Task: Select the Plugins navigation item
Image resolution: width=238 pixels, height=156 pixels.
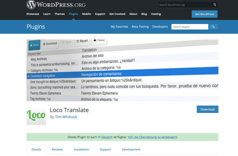Action: click(73, 14)
